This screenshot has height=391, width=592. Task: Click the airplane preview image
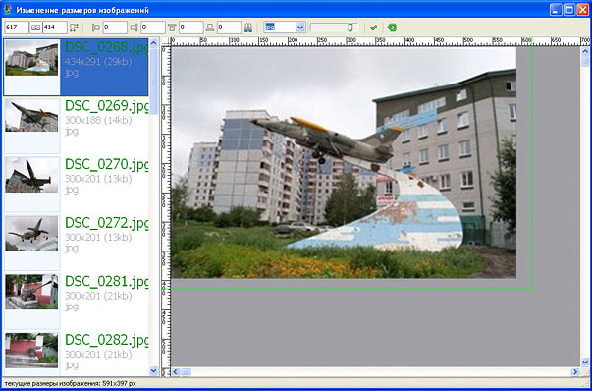344,162
